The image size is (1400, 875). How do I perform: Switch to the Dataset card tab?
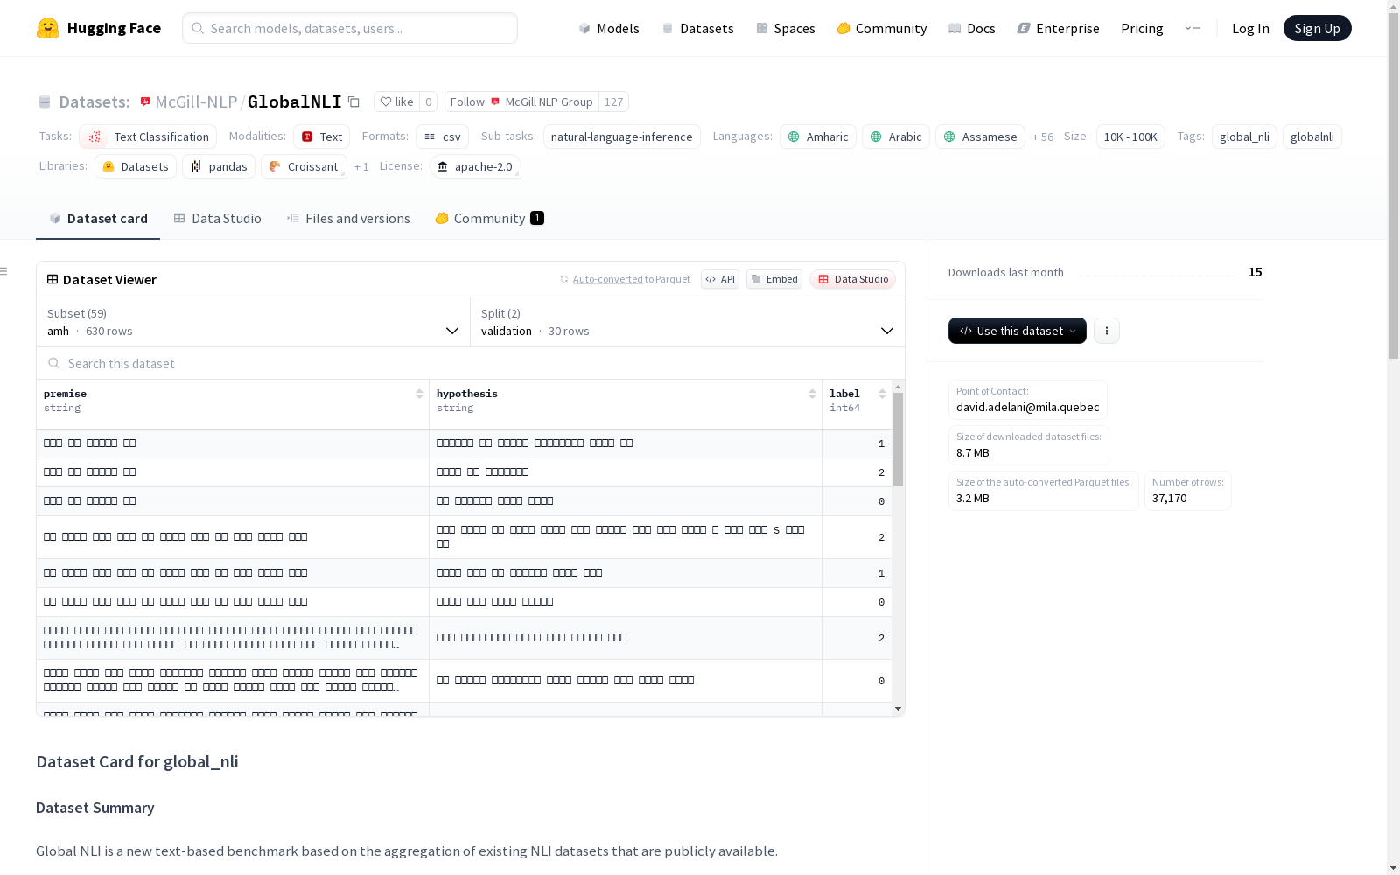[x=98, y=219]
